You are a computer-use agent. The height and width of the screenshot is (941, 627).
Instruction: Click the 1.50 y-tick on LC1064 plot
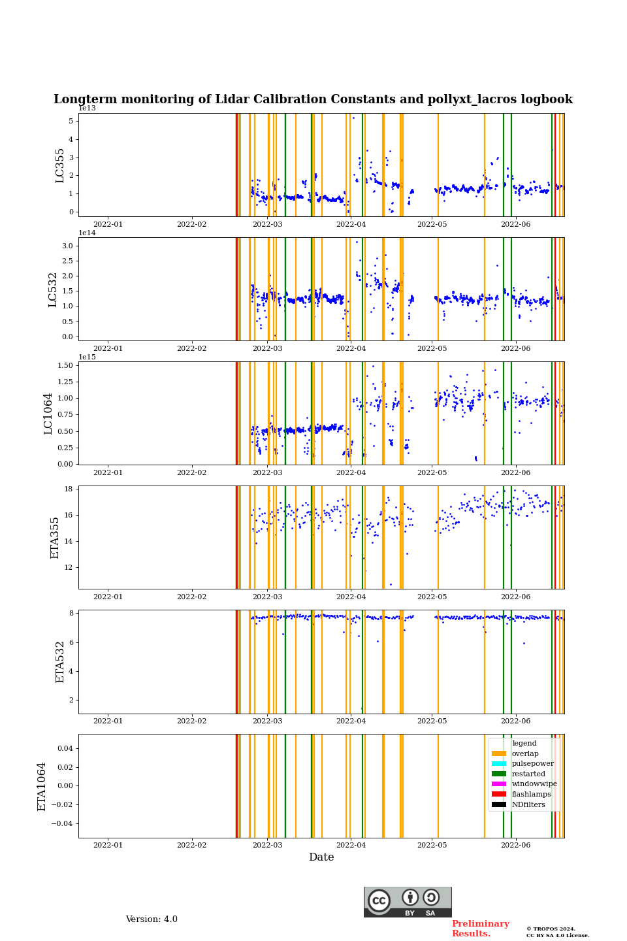[x=65, y=365]
